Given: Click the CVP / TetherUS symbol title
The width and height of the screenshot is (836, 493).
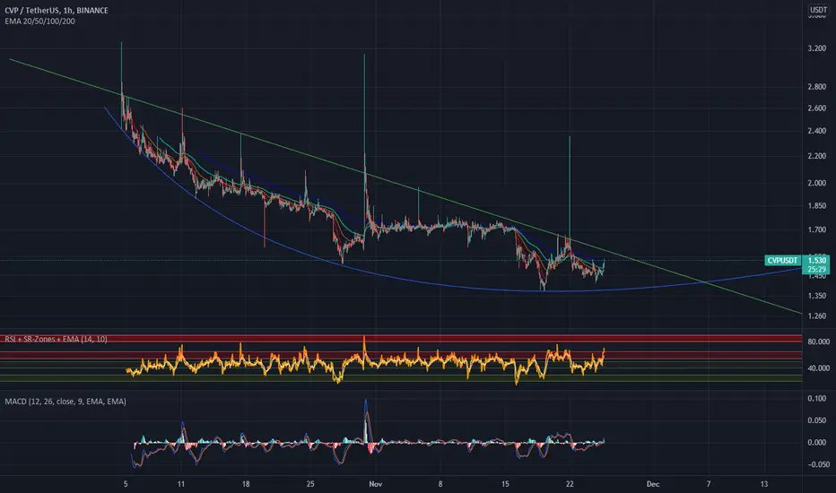Looking at the screenshot, I should tap(56, 10).
